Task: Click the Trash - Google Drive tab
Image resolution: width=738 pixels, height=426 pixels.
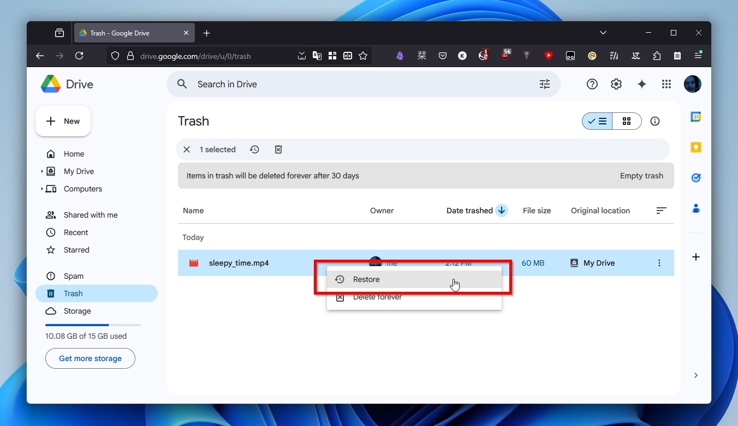Action: pos(134,33)
